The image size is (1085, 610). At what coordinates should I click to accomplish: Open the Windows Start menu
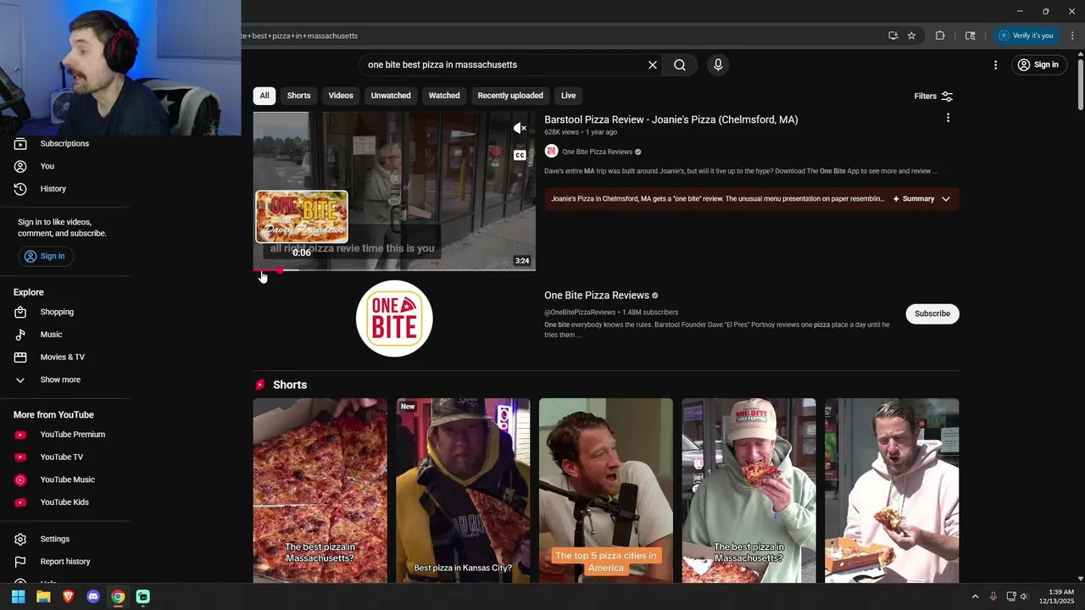coord(18,596)
